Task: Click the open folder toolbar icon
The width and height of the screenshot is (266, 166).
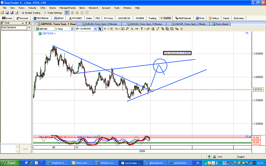Action: coord(2,13)
